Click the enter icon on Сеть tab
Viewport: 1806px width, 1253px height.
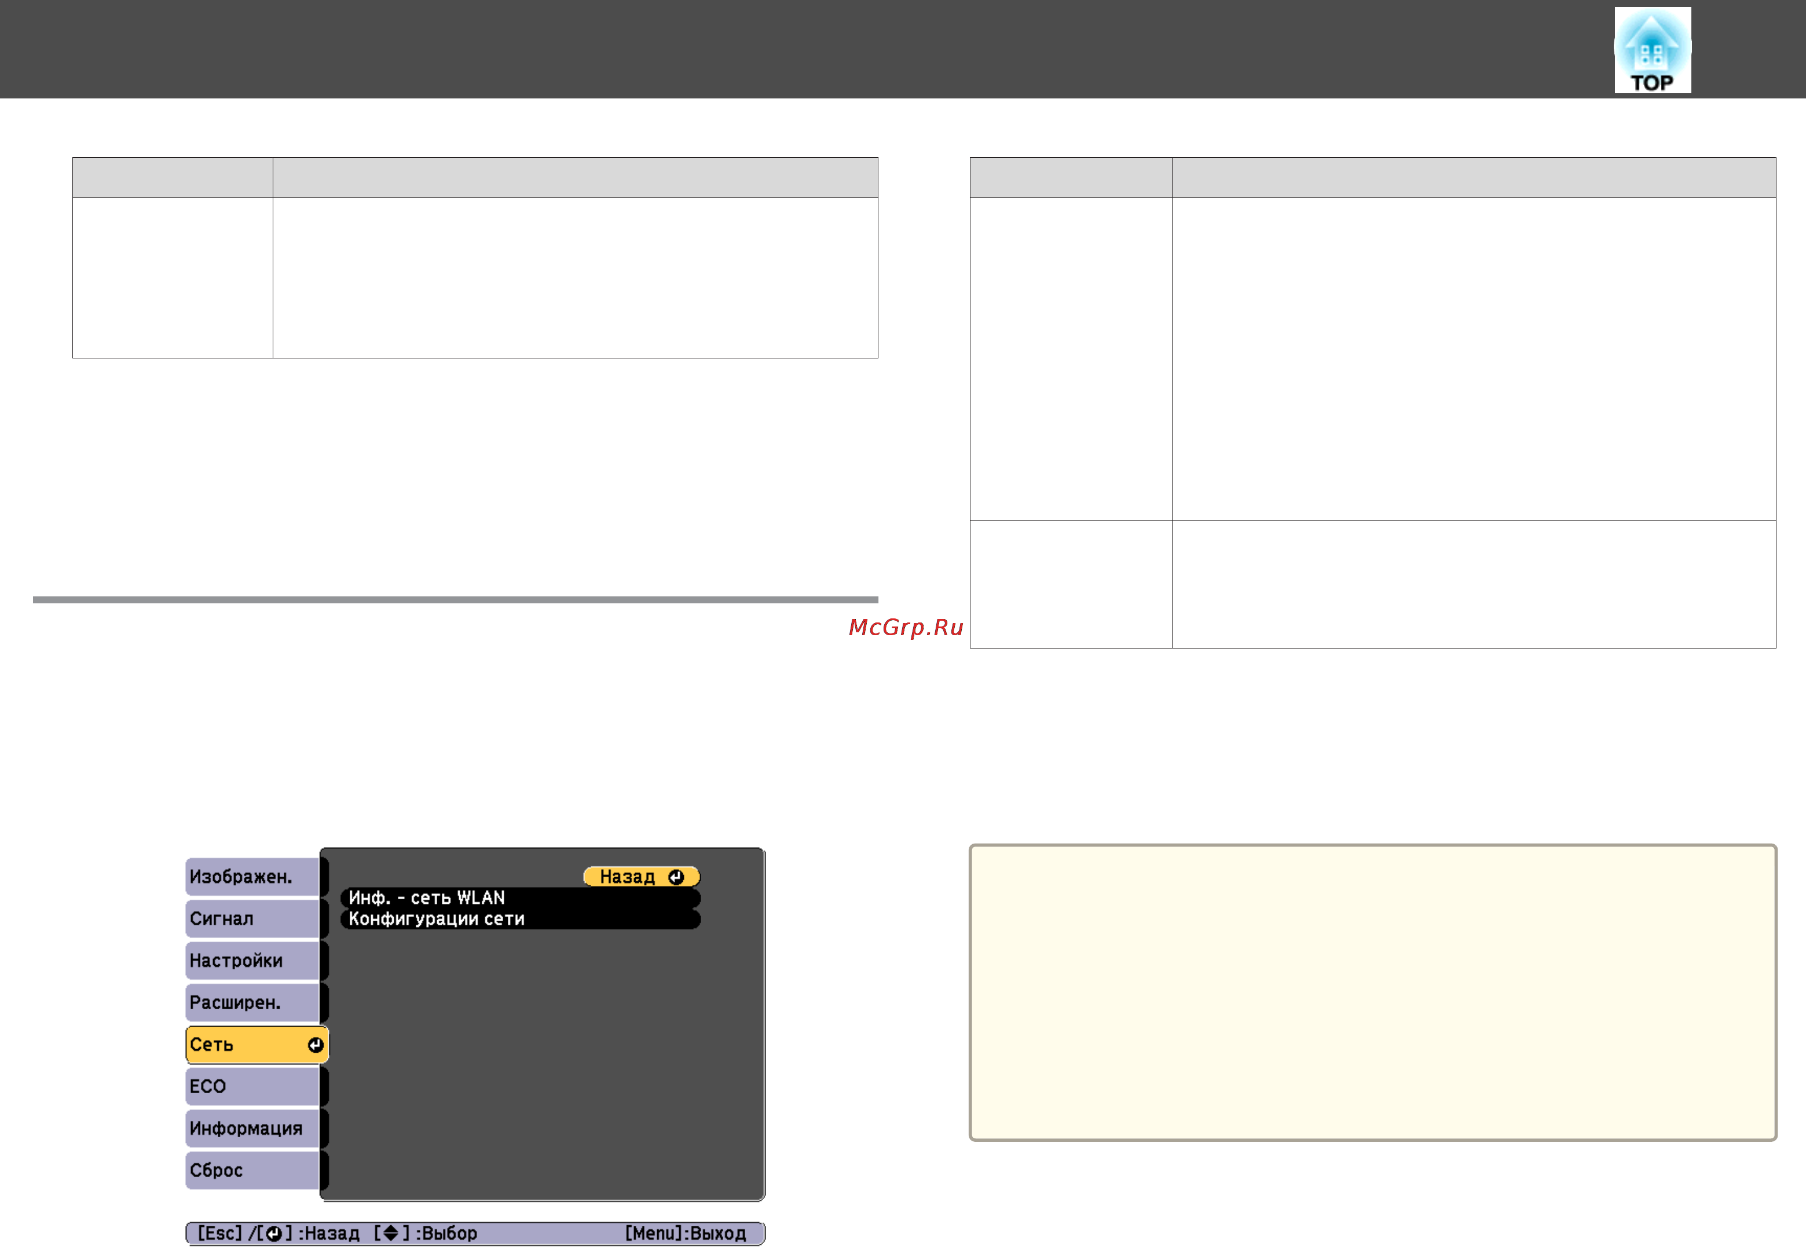coord(316,1045)
